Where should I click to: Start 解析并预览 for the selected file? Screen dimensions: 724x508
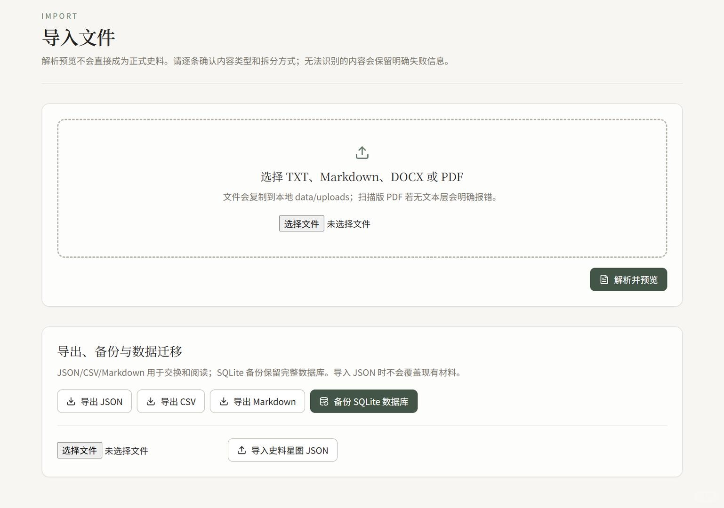628,279
